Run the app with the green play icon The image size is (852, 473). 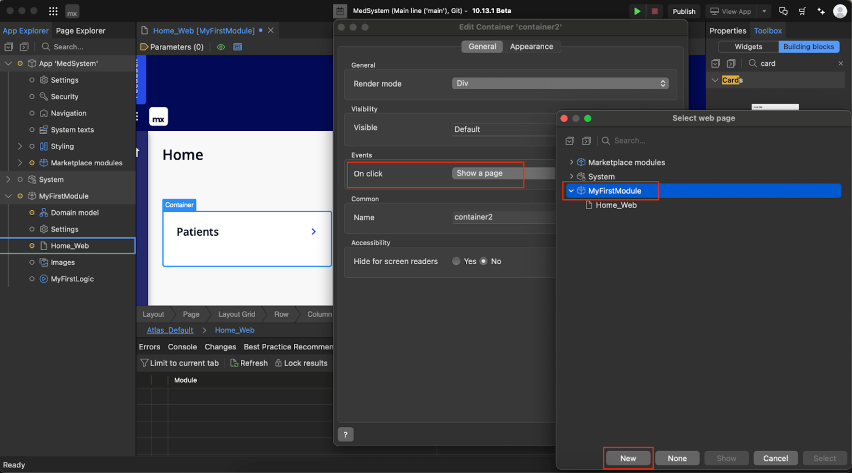tap(637, 11)
